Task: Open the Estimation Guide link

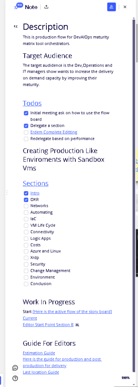Action: 39,353
